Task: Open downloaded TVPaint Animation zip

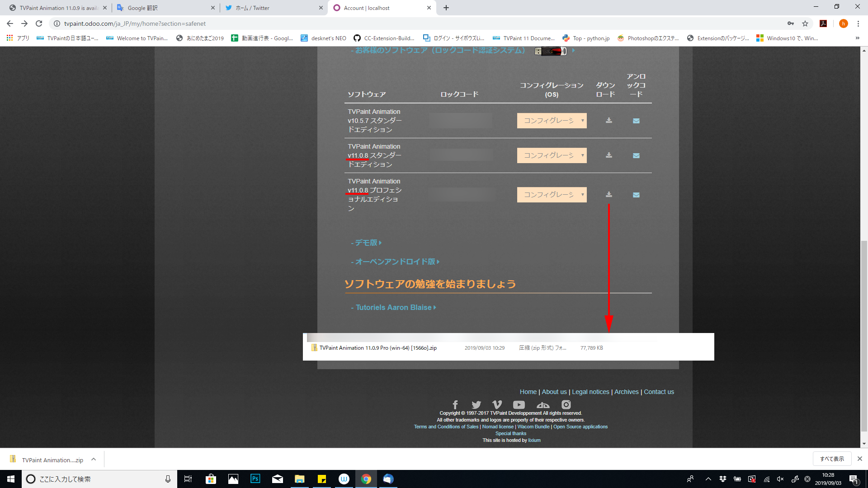Action: tap(47, 460)
